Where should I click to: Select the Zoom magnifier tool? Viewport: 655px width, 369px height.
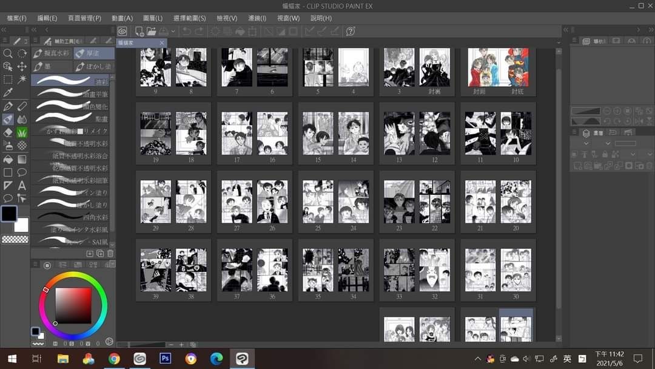click(7, 53)
